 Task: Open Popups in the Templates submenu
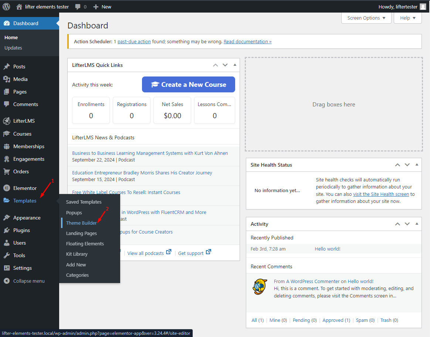[74, 212]
